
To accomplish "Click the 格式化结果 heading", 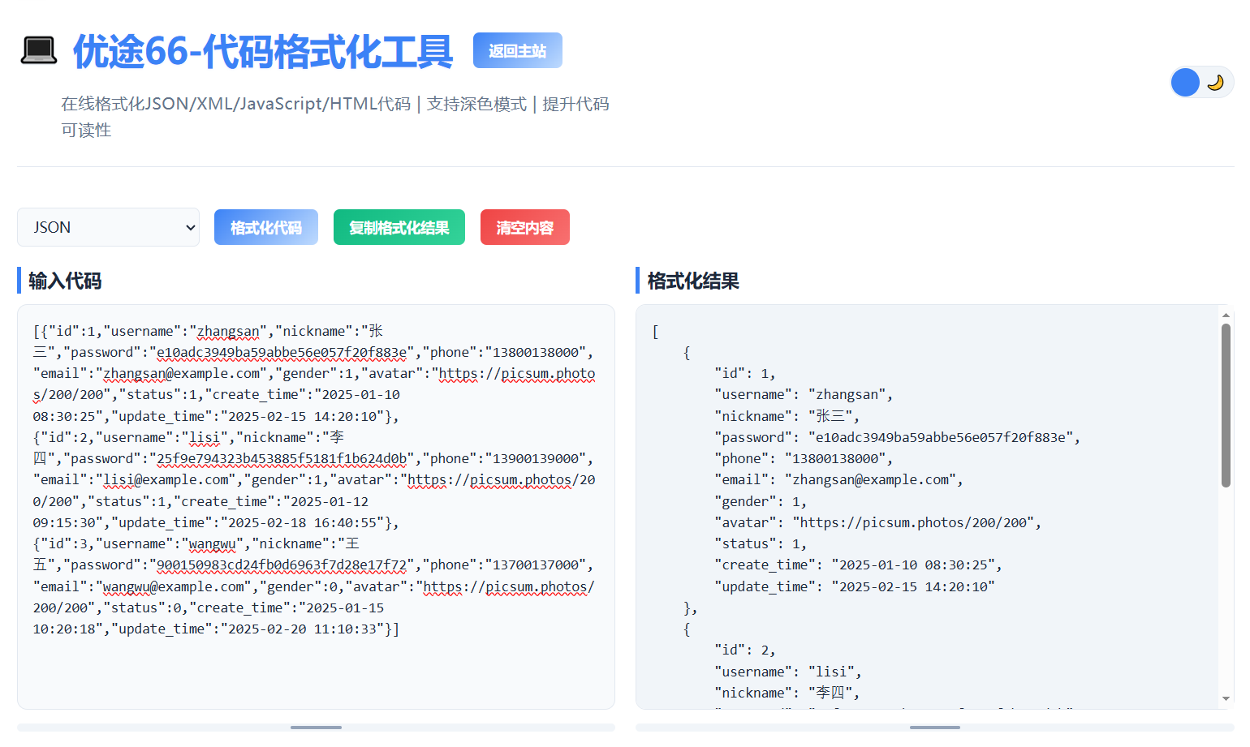I will click(x=693, y=281).
